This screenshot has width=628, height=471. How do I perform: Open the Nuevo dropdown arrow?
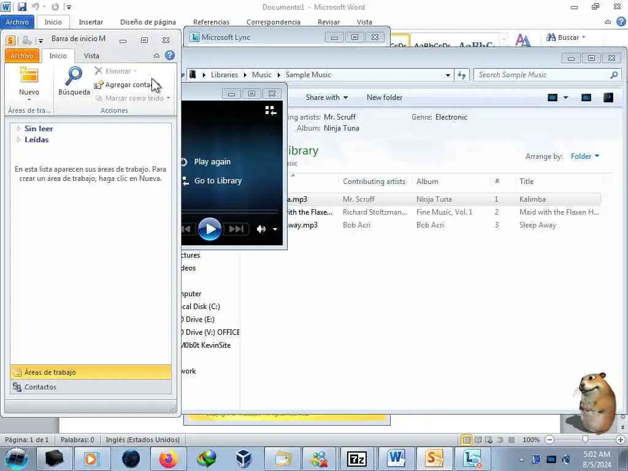pyautogui.click(x=29, y=100)
